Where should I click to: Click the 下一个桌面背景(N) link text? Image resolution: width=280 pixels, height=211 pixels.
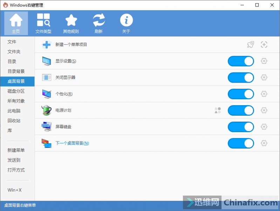[x=72, y=143]
